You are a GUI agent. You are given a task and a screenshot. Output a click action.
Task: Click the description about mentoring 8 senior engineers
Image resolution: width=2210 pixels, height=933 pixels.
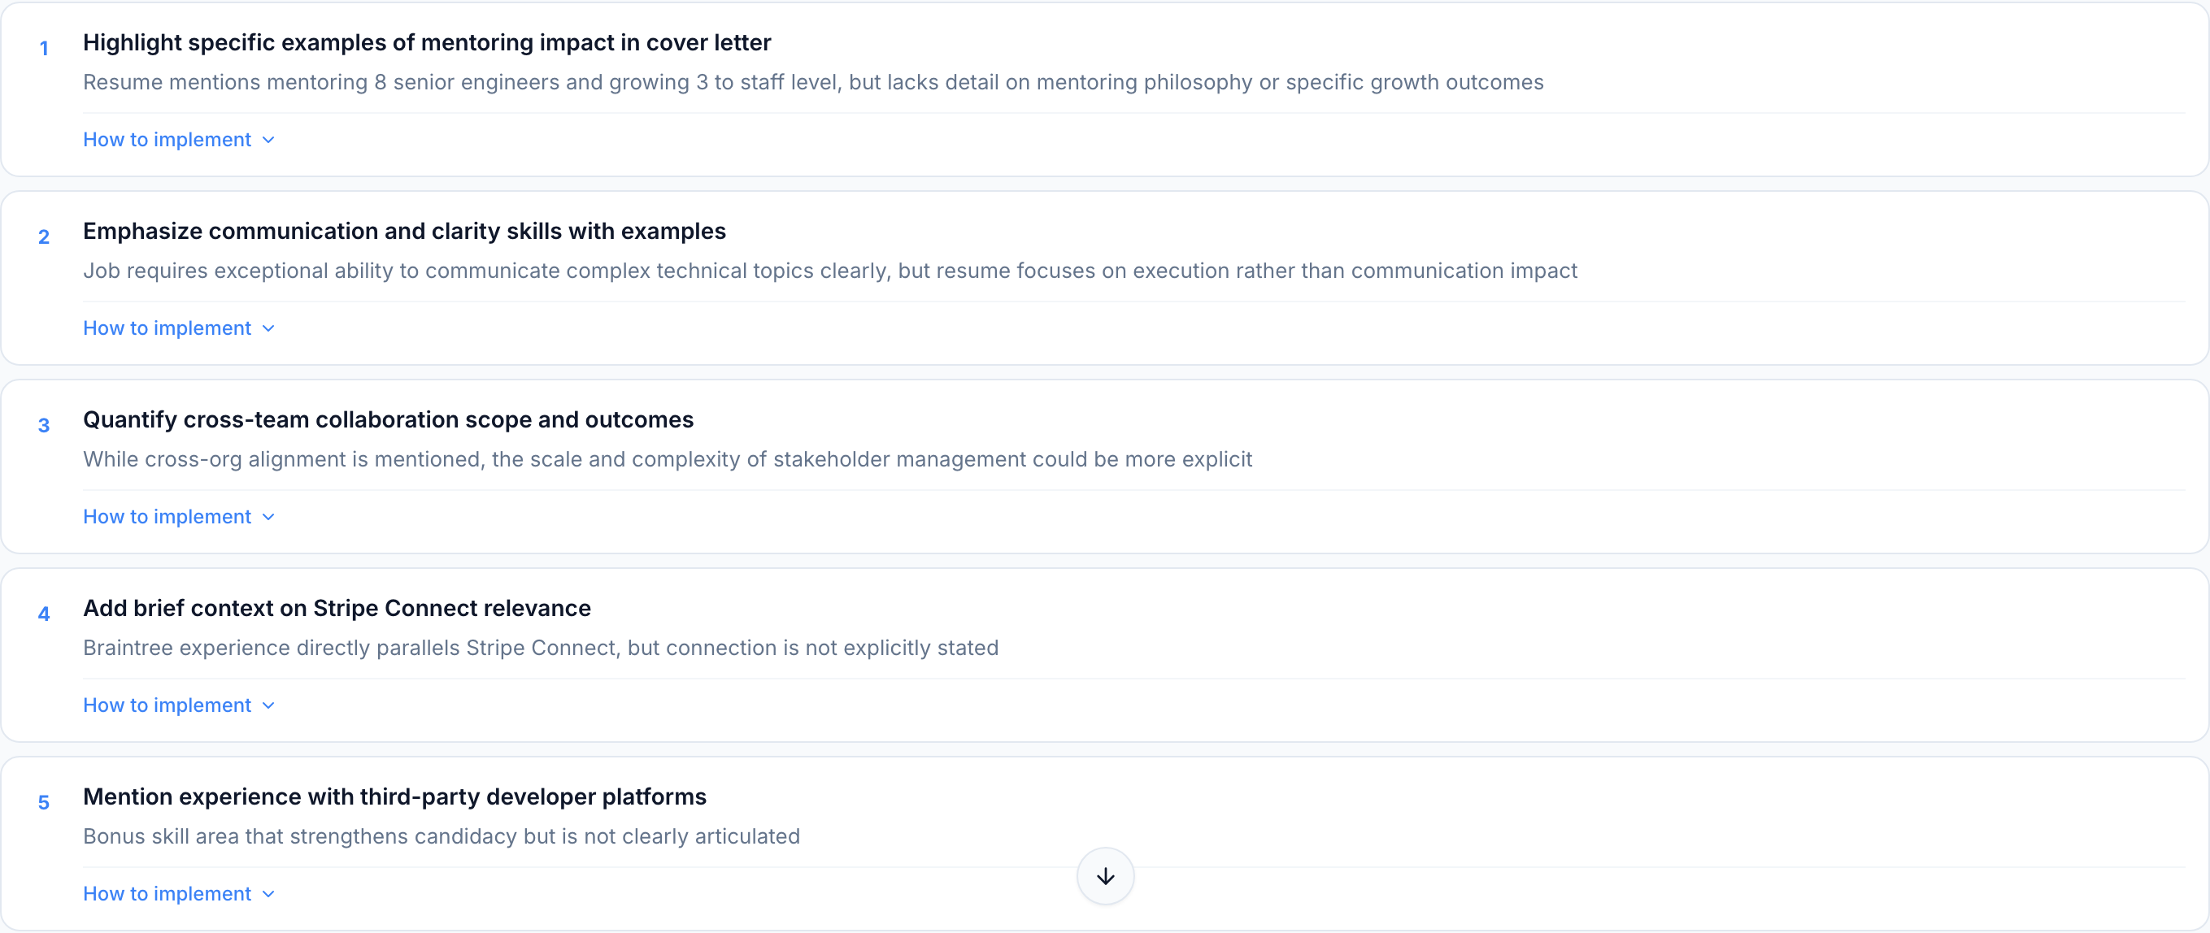tap(812, 82)
